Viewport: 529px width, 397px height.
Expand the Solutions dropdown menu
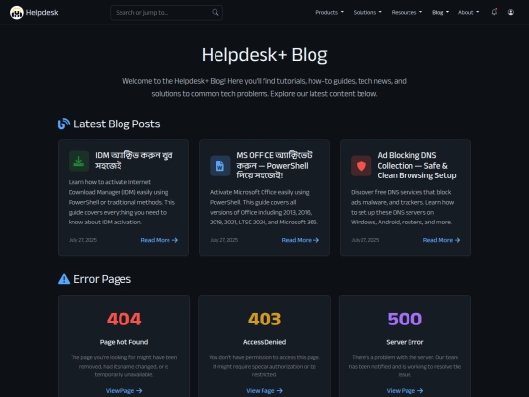[367, 12]
